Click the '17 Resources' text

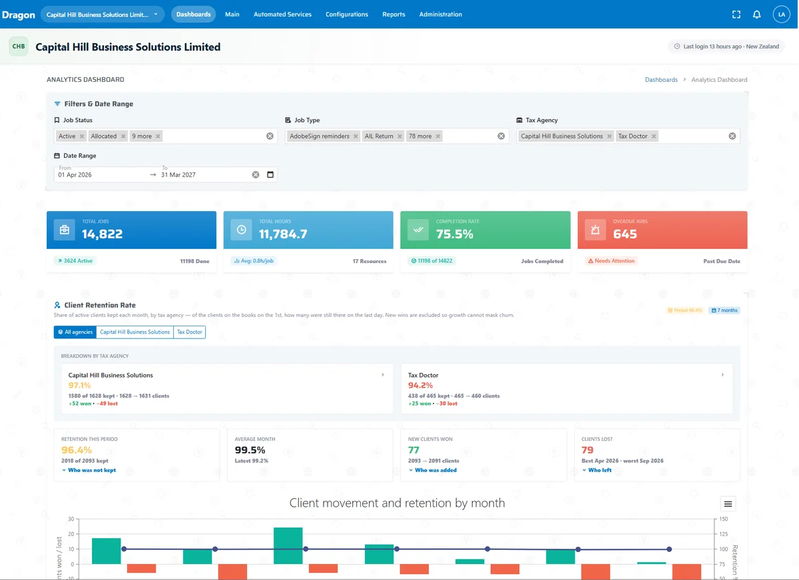[370, 261]
